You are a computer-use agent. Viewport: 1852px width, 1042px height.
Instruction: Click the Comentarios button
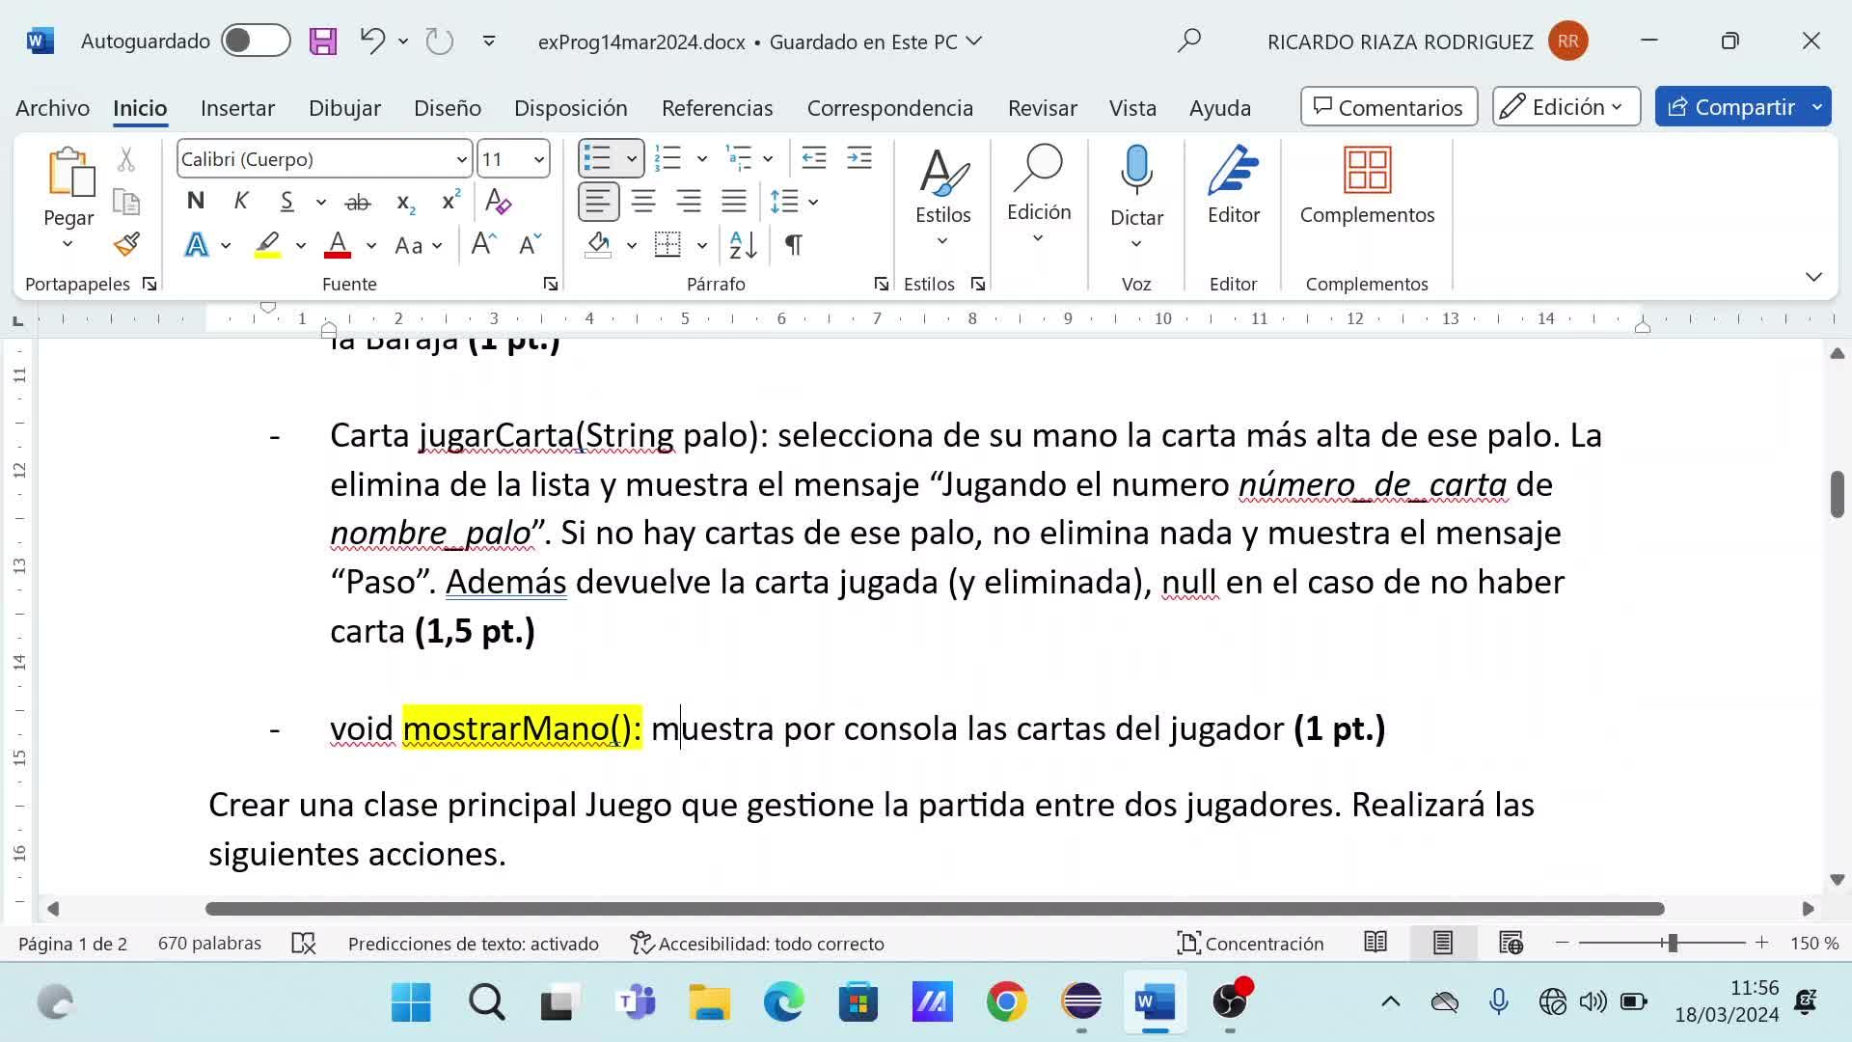(1388, 107)
